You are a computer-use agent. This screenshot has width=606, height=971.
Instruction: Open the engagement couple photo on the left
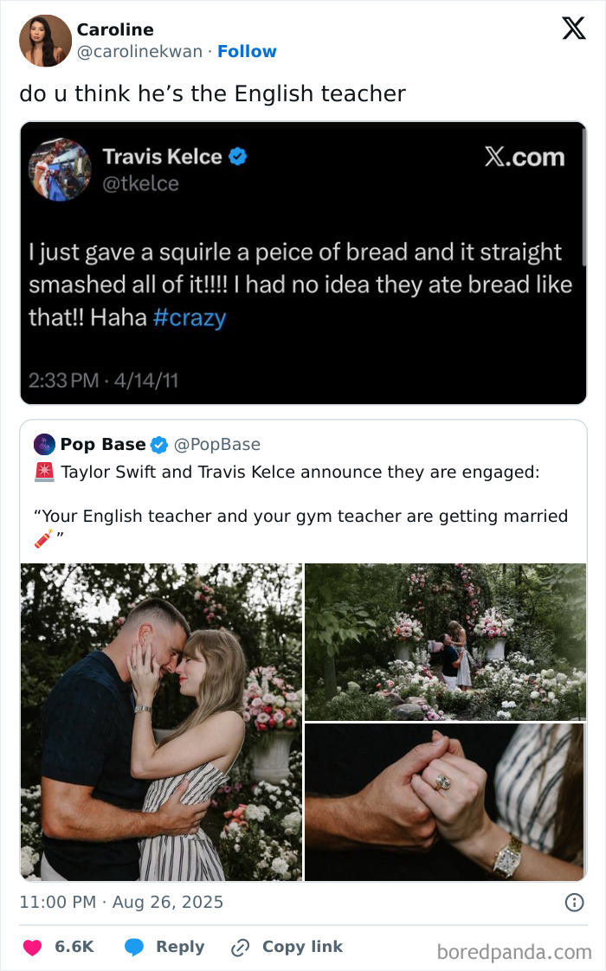(x=162, y=721)
